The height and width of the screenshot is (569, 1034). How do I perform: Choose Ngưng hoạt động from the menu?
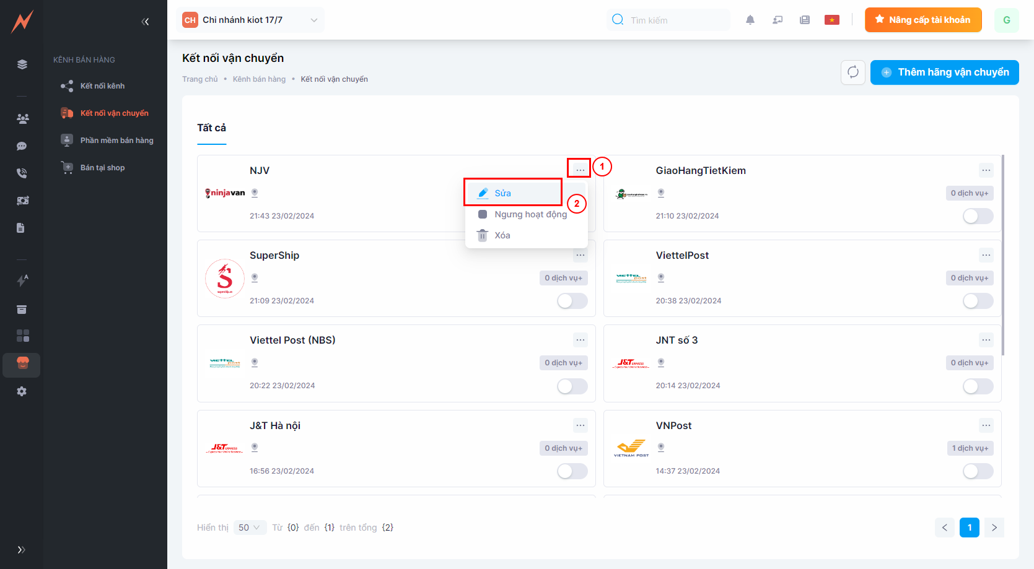click(x=530, y=214)
